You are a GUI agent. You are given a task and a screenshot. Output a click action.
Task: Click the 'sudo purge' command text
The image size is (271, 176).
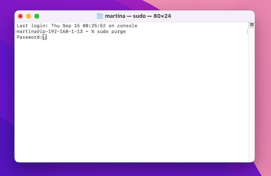click(x=112, y=31)
